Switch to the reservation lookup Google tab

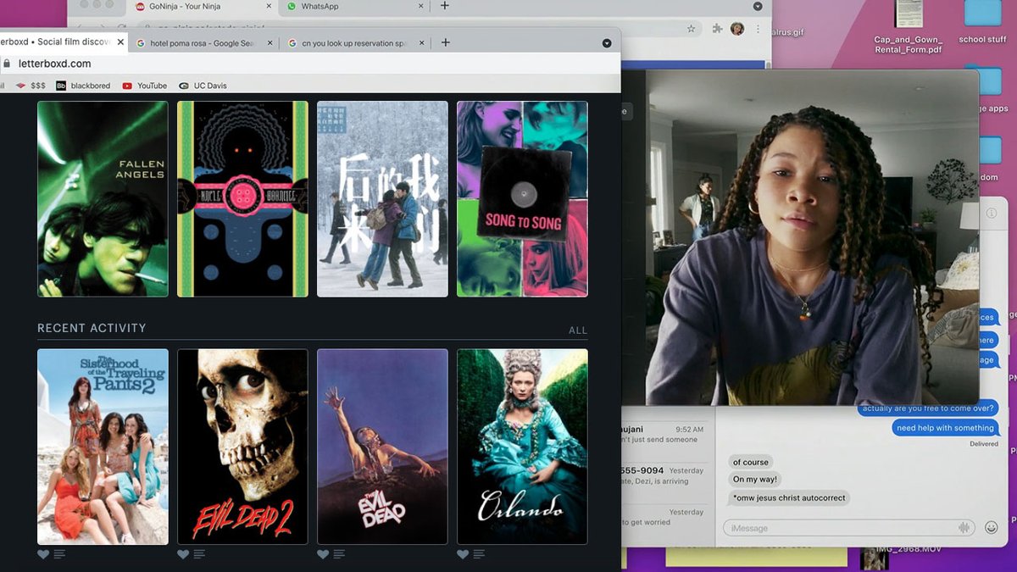(x=356, y=42)
